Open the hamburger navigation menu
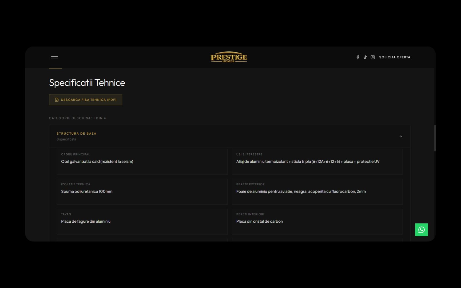 54,57
